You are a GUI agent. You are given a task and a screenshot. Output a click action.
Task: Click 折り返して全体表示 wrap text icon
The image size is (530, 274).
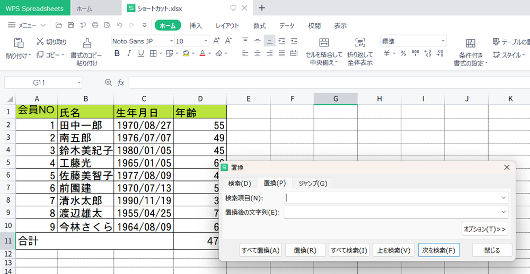tap(360, 42)
